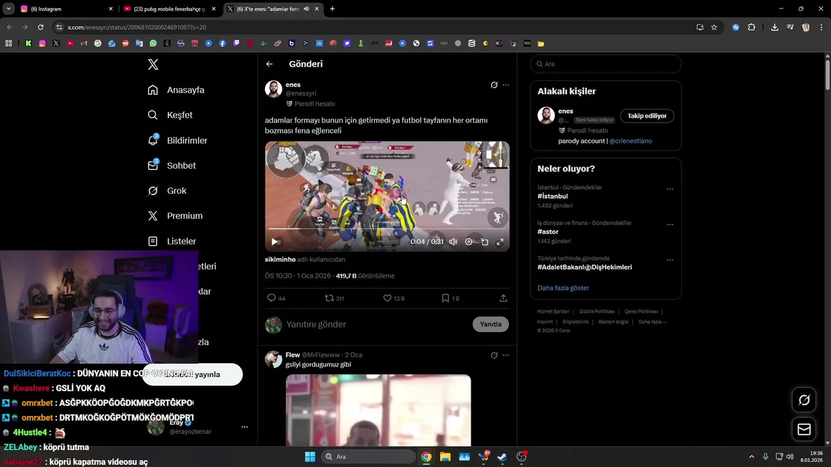Expand Daha fazla footer menu
831x467 pixels.
[x=652, y=322]
